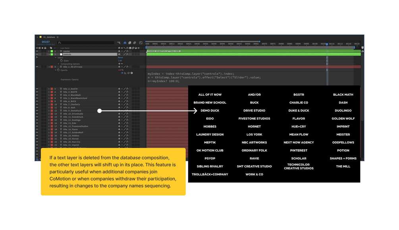Expand the title_20_Hue+Cry layer
This screenshot has height=230, width=399.
(x=49, y=142)
